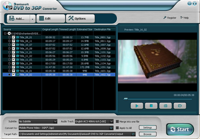The width and height of the screenshot is (200, 139).
Task: Close the converter window
Action: coord(195,4)
